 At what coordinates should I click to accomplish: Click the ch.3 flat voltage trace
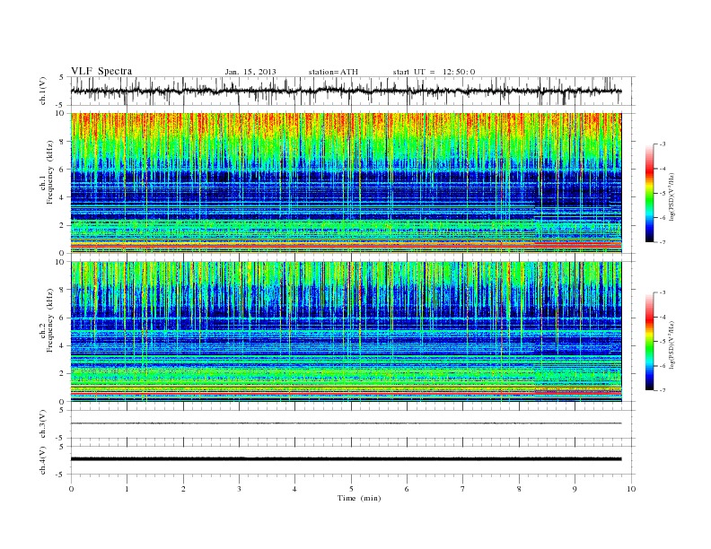tap(346, 423)
